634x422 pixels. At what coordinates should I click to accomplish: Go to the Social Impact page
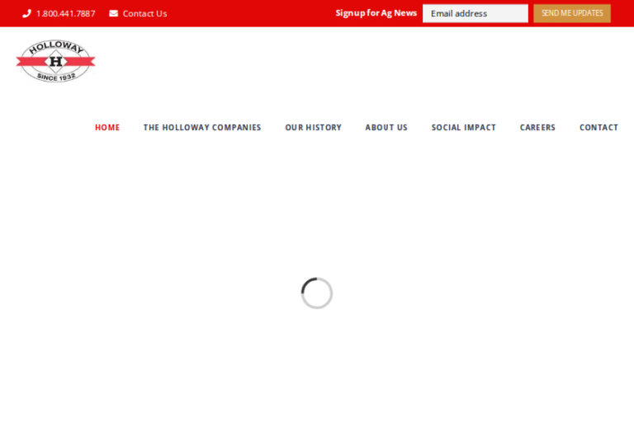(463, 128)
